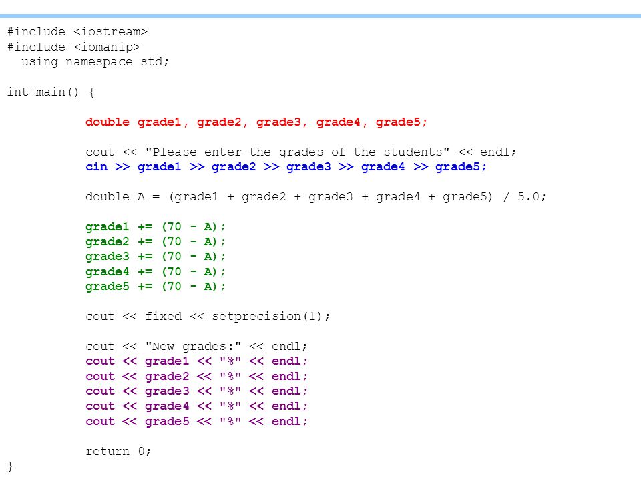Screen dimensions: 641x481
Task: Click the purple 'cout << grade1' line
Action: [196, 361]
